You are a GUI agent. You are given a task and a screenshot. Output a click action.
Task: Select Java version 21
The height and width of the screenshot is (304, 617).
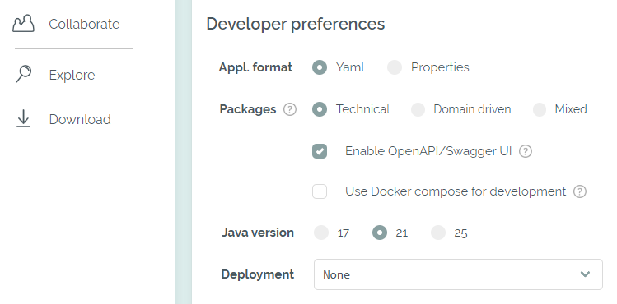click(380, 233)
